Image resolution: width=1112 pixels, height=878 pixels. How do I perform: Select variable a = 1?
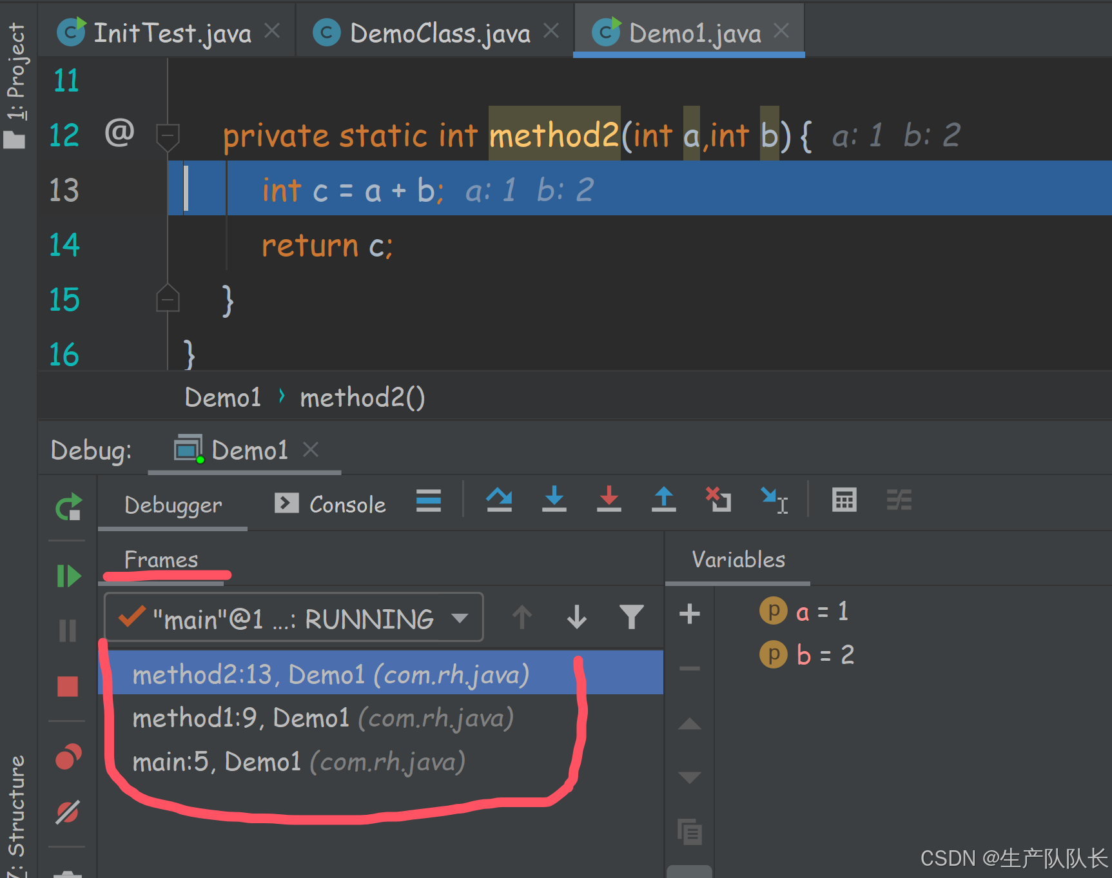(x=804, y=611)
